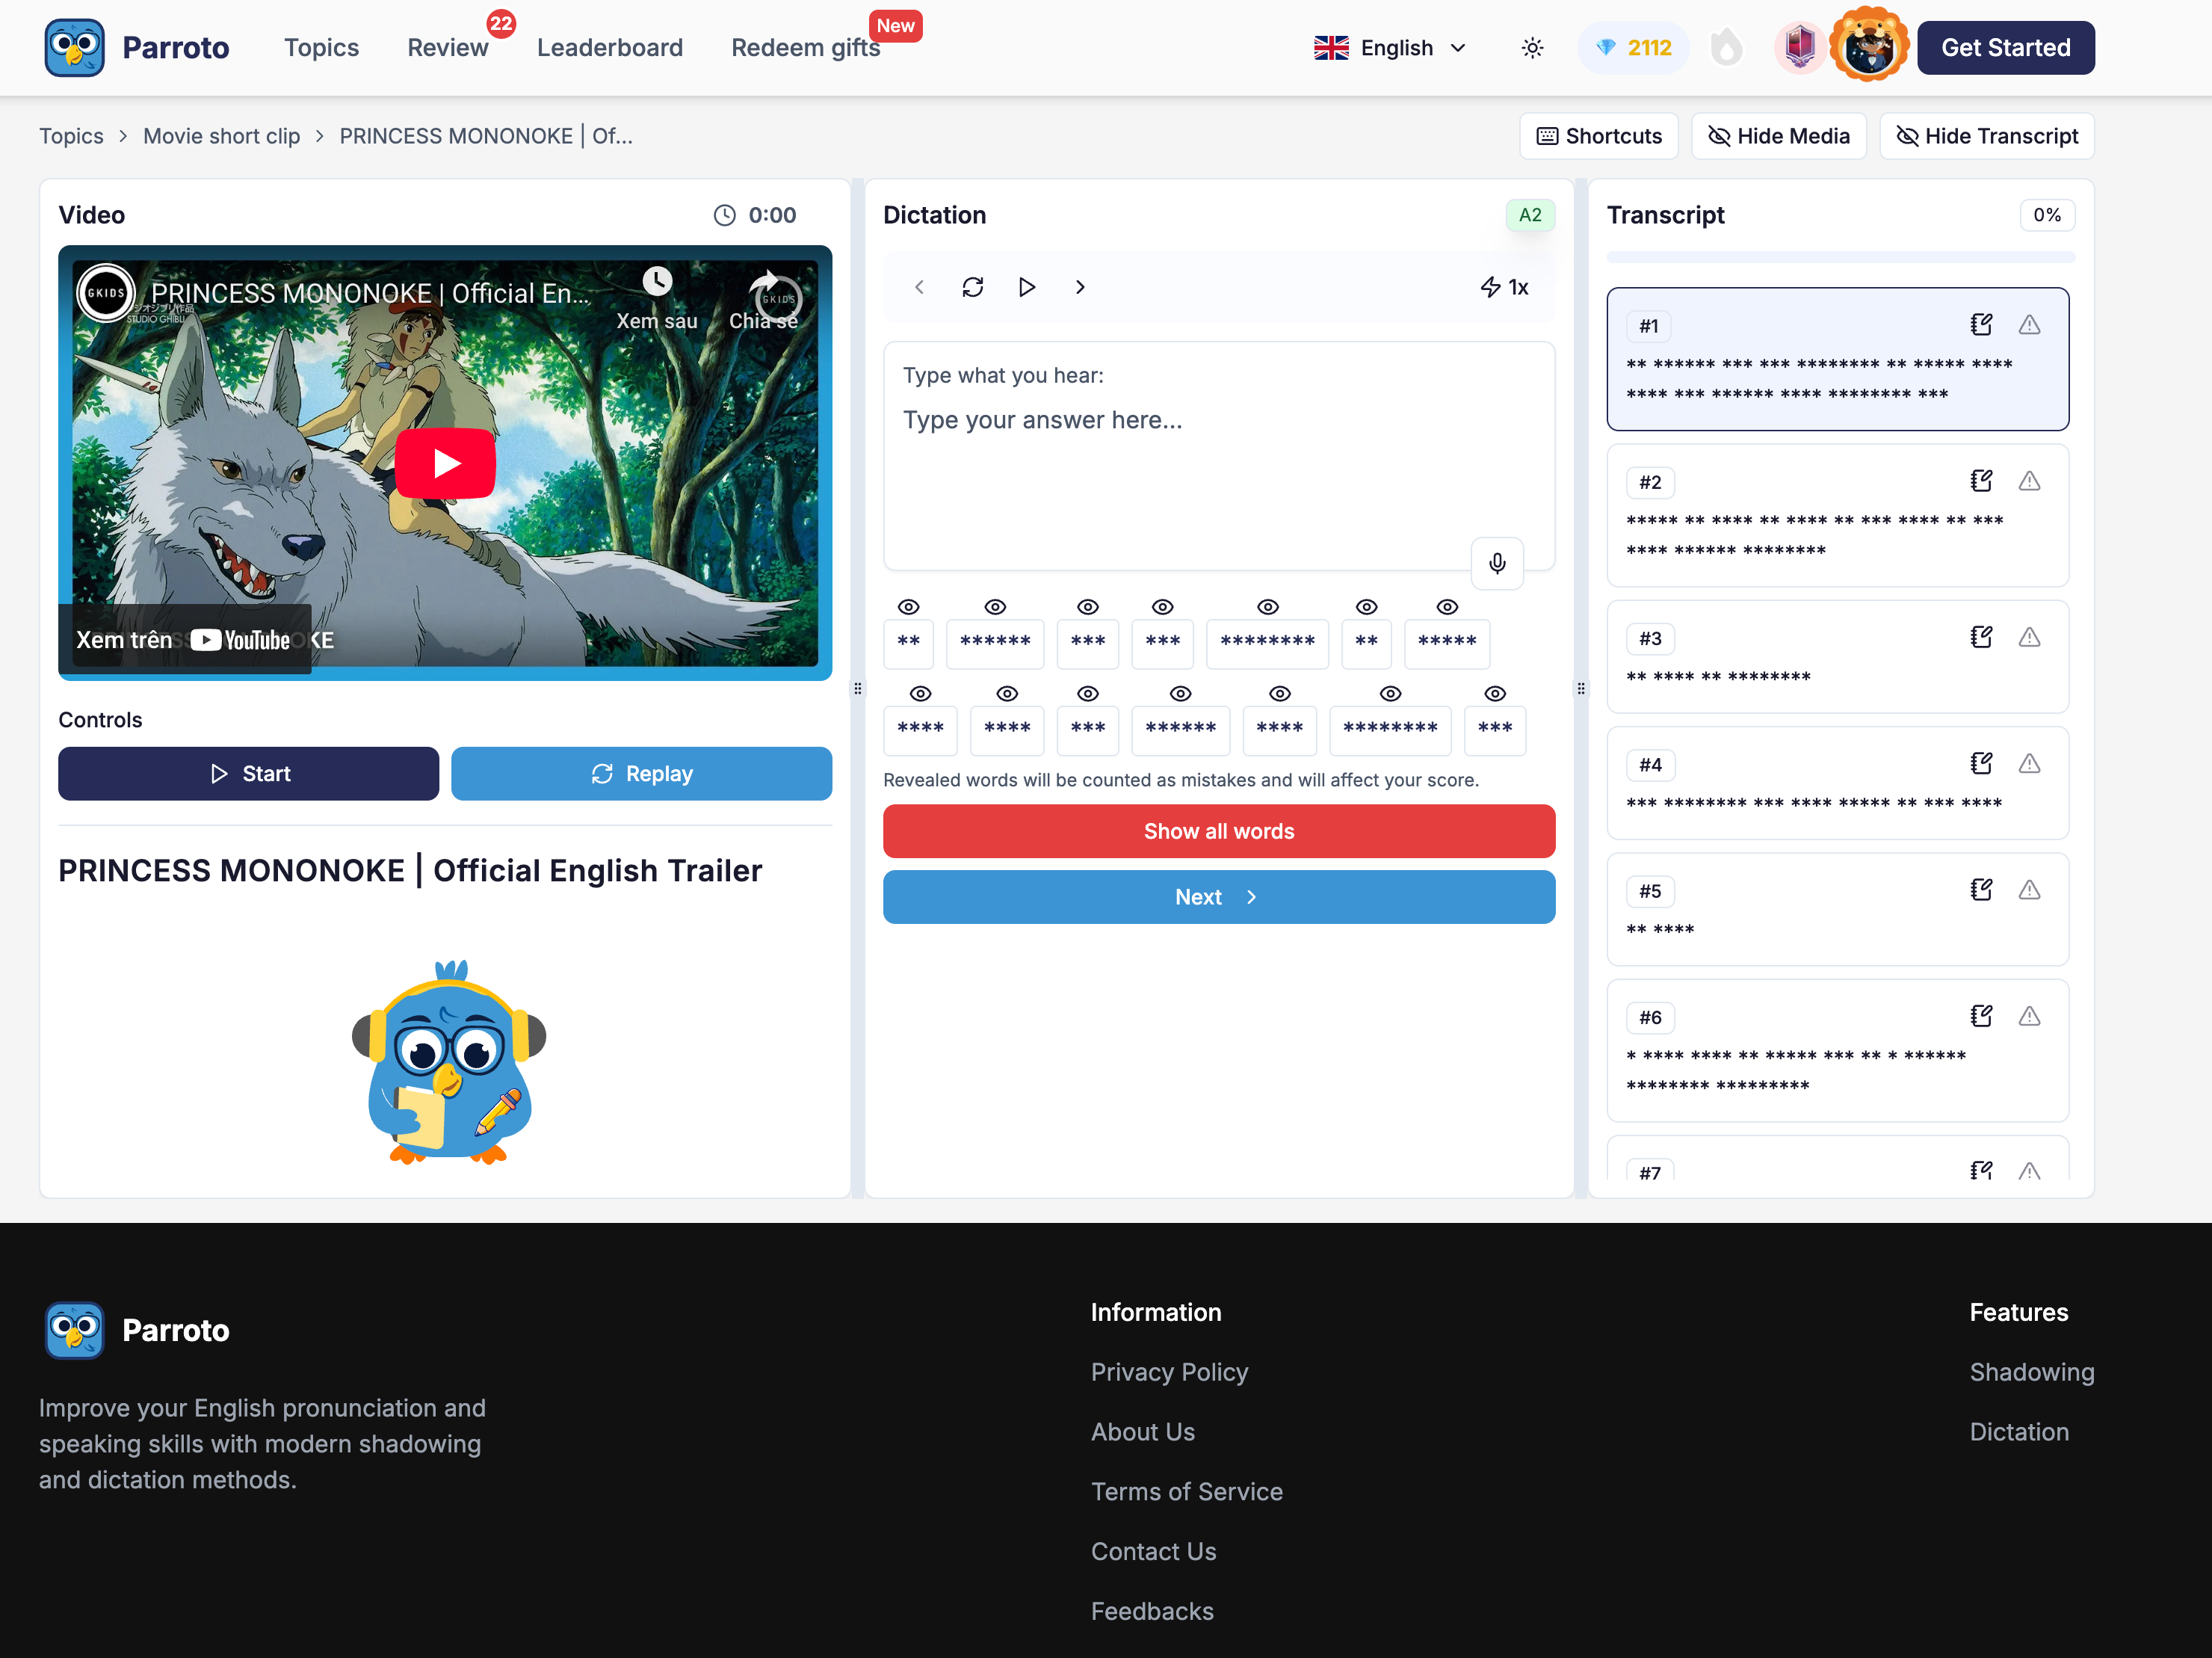Reveal the first six-letter word in top row
Screen dimensions: 2212x1658
click(995, 607)
